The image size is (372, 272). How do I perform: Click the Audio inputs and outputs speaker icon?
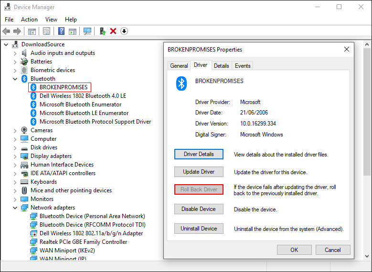pos(24,53)
